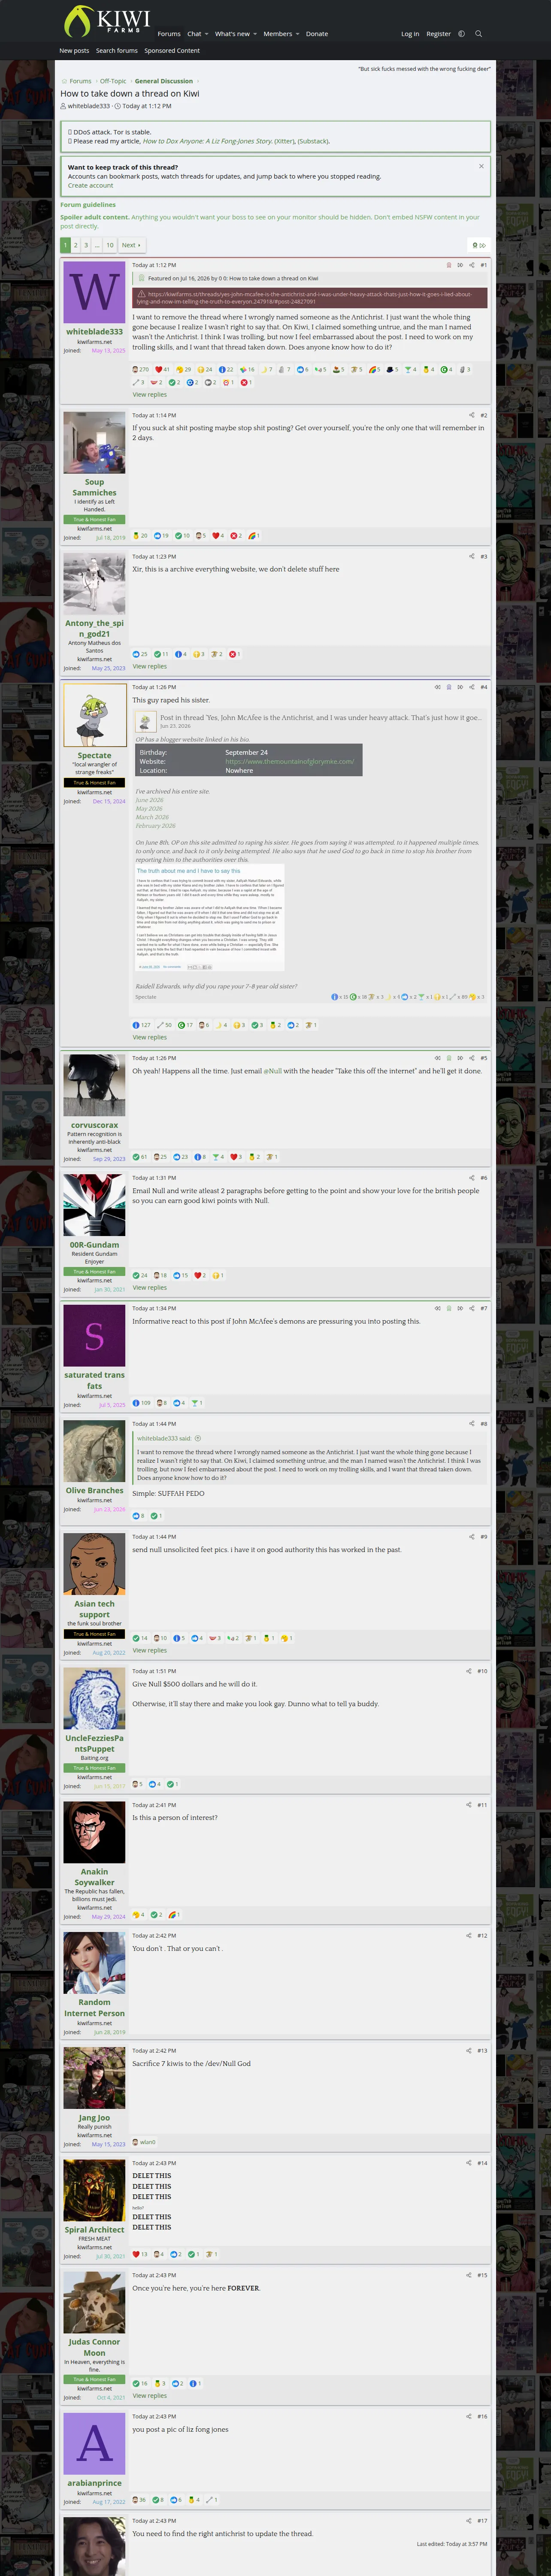The image size is (551, 2576).
Task: Click the Create account link
Action: 90,185
